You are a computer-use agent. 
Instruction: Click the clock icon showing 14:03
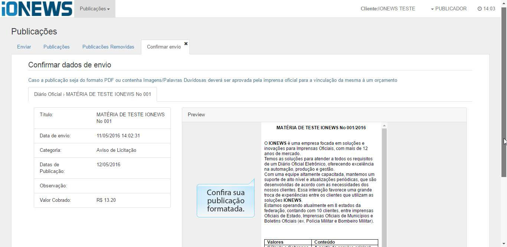480,9
